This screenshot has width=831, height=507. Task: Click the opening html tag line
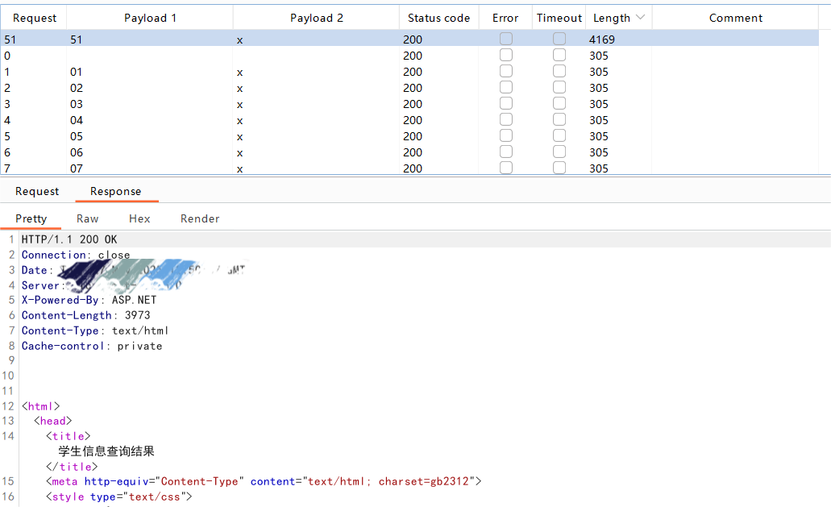click(41, 406)
